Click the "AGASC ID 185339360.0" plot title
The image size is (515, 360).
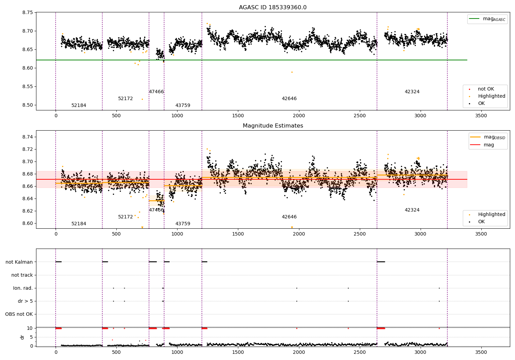click(x=273, y=8)
